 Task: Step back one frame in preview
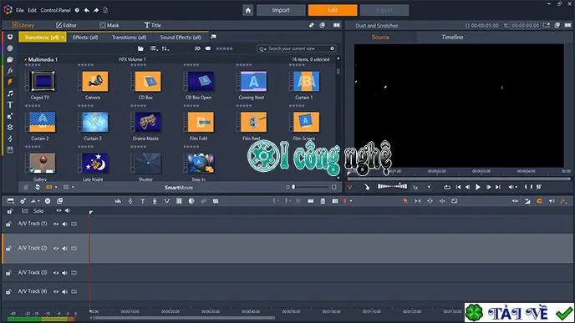pos(467,187)
